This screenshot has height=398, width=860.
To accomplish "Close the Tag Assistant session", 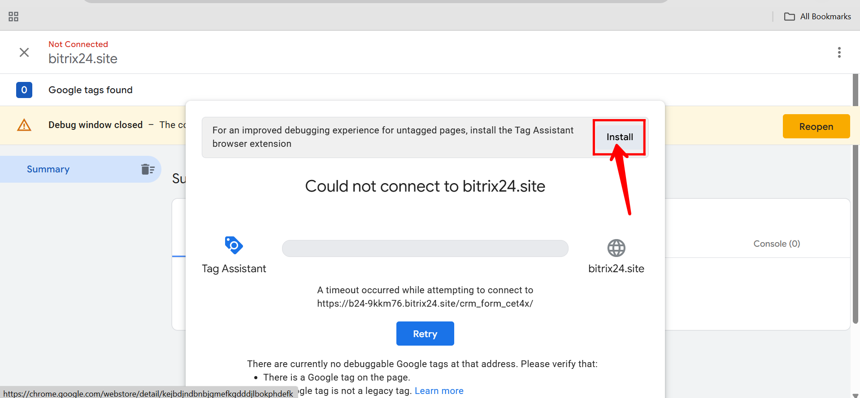I will 24,52.
